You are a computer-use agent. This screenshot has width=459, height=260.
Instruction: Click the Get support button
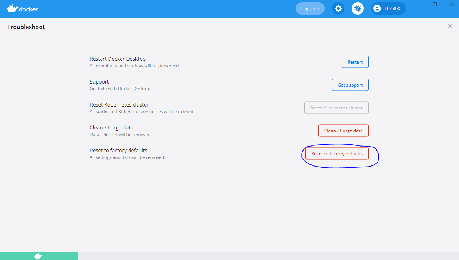tap(350, 85)
